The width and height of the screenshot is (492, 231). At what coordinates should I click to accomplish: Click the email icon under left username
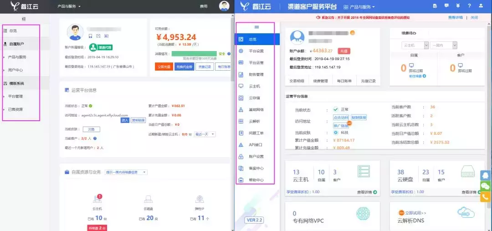tap(98, 36)
